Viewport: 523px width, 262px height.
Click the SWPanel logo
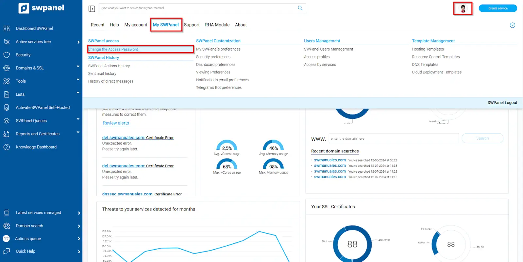tap(41, 8)
